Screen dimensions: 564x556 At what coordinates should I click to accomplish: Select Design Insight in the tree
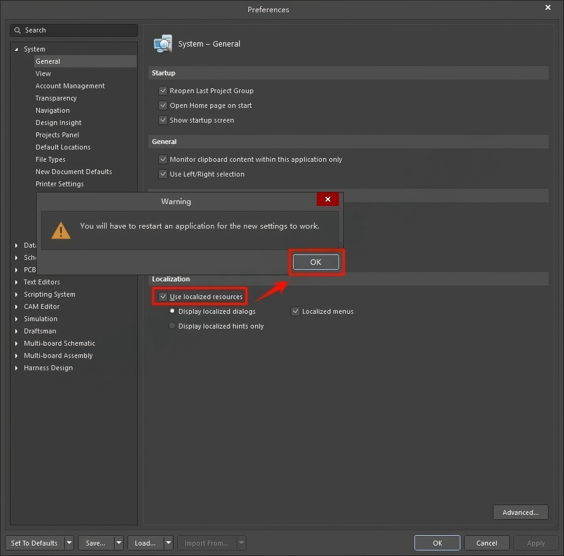point(59,123)
